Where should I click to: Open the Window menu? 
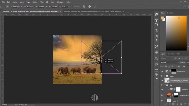[x=60, y=2]
